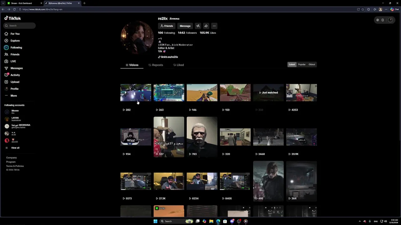Viewport: 401px width, 225px height.
Task: Open the browser favorites list
Action: 375,9
